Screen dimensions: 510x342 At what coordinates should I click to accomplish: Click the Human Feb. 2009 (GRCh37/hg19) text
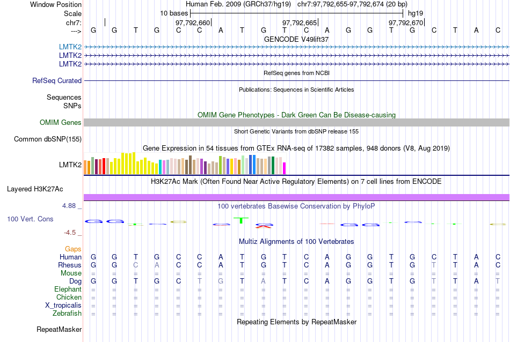239,4
